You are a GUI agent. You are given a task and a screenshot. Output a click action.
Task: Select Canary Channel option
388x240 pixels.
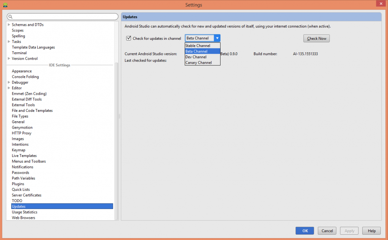pyautogui.click(x=202, y=63)
